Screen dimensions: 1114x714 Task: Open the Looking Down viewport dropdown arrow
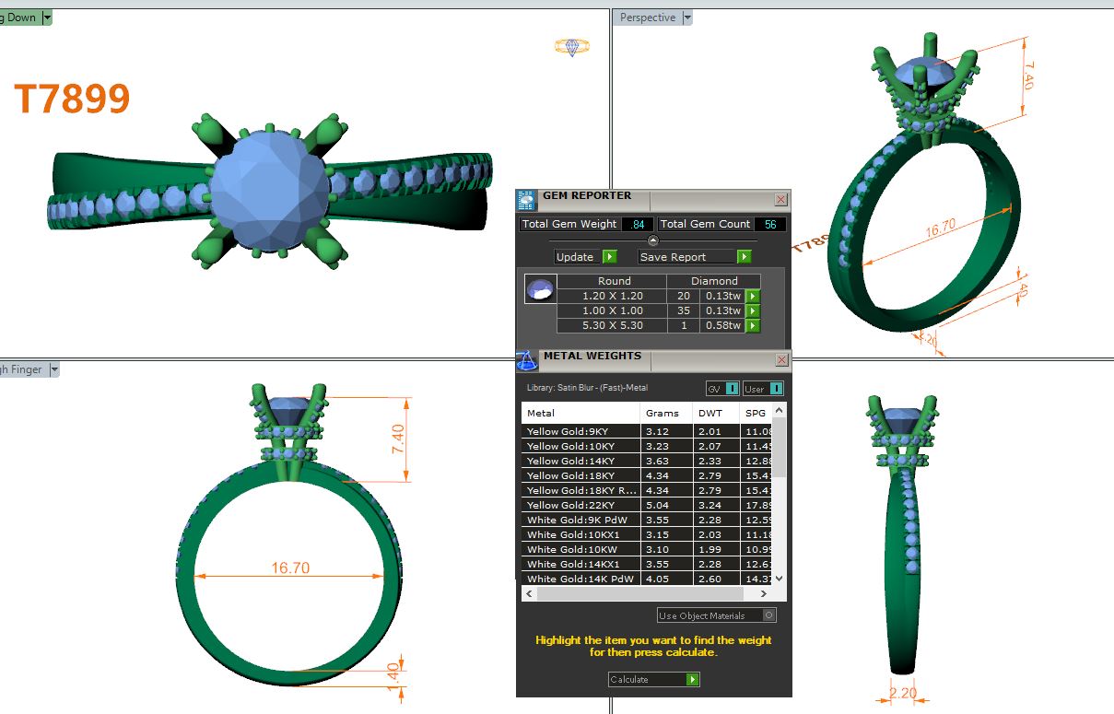pyautogui.click(x=47, y=18)
